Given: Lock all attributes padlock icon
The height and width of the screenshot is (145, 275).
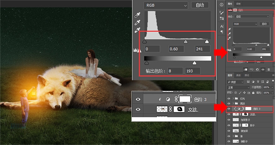Looking at the screenshot, I should tap(253, 93).
